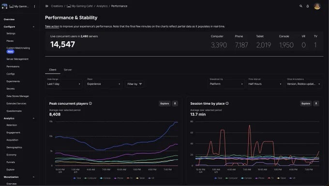
Task: Open Secrets in sidebar
Action: [x=11, y=89]
